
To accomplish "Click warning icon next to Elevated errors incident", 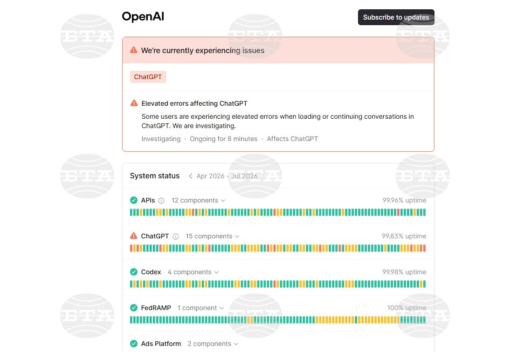I will coord(134,103).
